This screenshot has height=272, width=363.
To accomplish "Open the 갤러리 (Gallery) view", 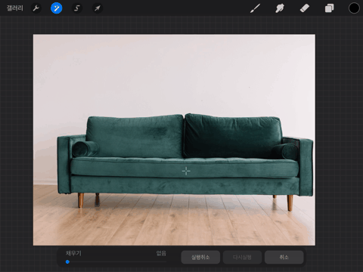I will click(x=15, y=8).
